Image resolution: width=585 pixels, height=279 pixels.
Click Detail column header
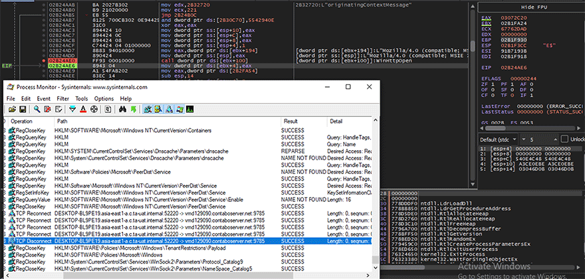pyautogui.click(x=349, y=121)
